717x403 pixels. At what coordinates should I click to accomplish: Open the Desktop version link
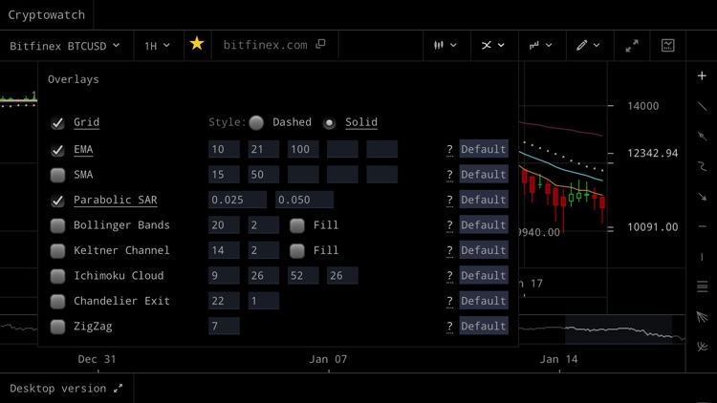click(x=66, y=389)
